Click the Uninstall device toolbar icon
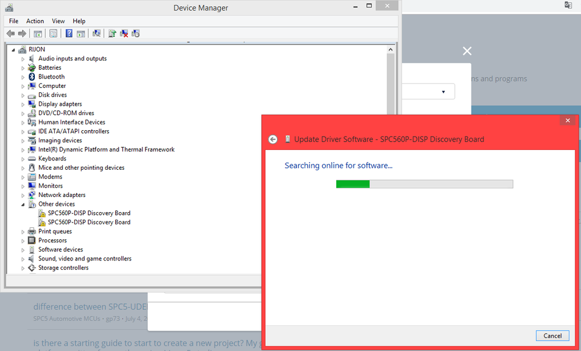This screenshot has width=581, height=351. click(x=124, y=34)
